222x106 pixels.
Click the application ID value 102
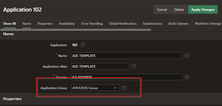75,45
